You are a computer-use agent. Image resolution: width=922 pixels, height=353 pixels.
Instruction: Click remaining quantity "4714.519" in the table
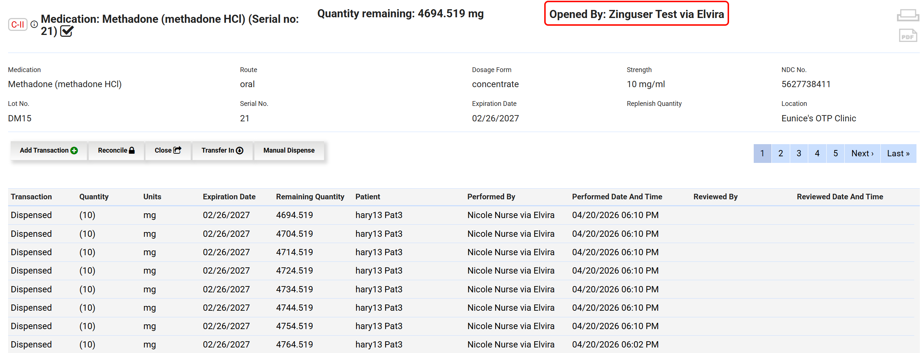295,252
